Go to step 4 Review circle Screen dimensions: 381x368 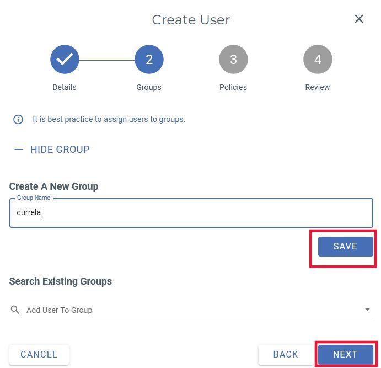(318, 59)
